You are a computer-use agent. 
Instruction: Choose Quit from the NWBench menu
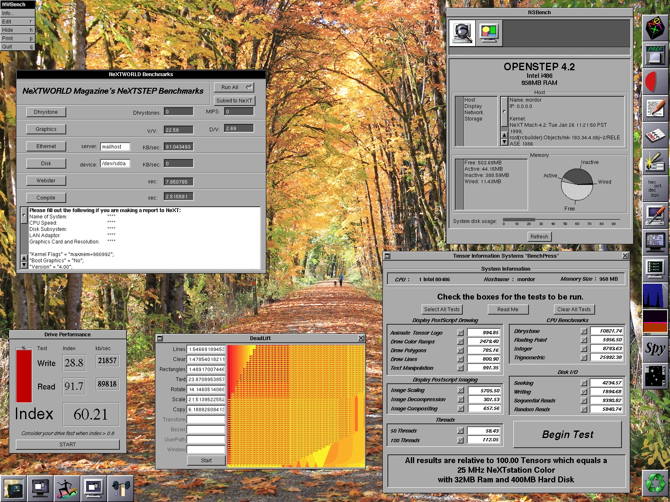(17, 47)
